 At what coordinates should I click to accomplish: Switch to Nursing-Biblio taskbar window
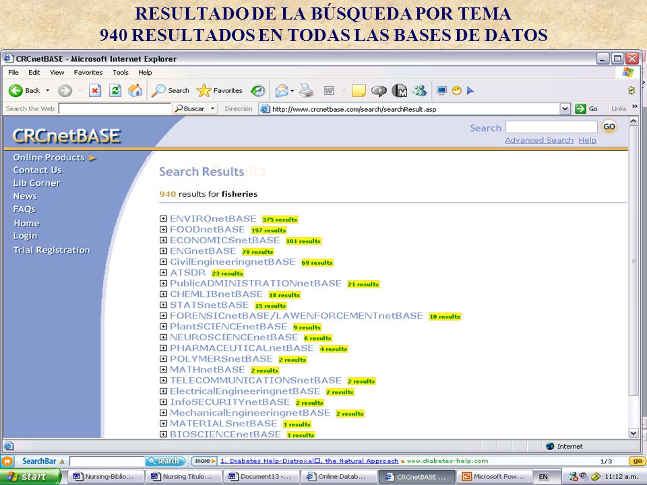click(105, 476)
